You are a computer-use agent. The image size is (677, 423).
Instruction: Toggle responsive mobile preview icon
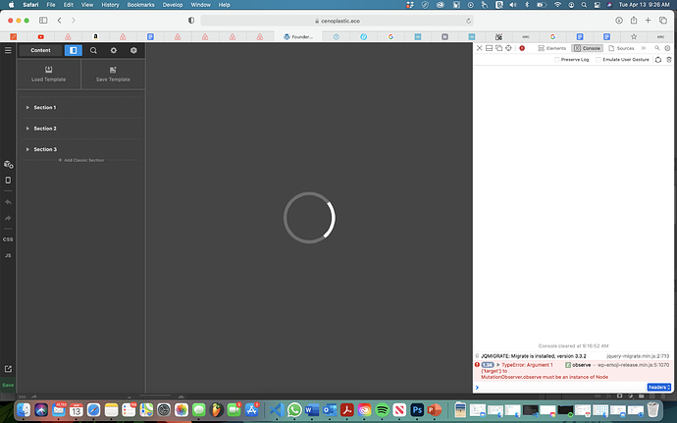(8, 181)
